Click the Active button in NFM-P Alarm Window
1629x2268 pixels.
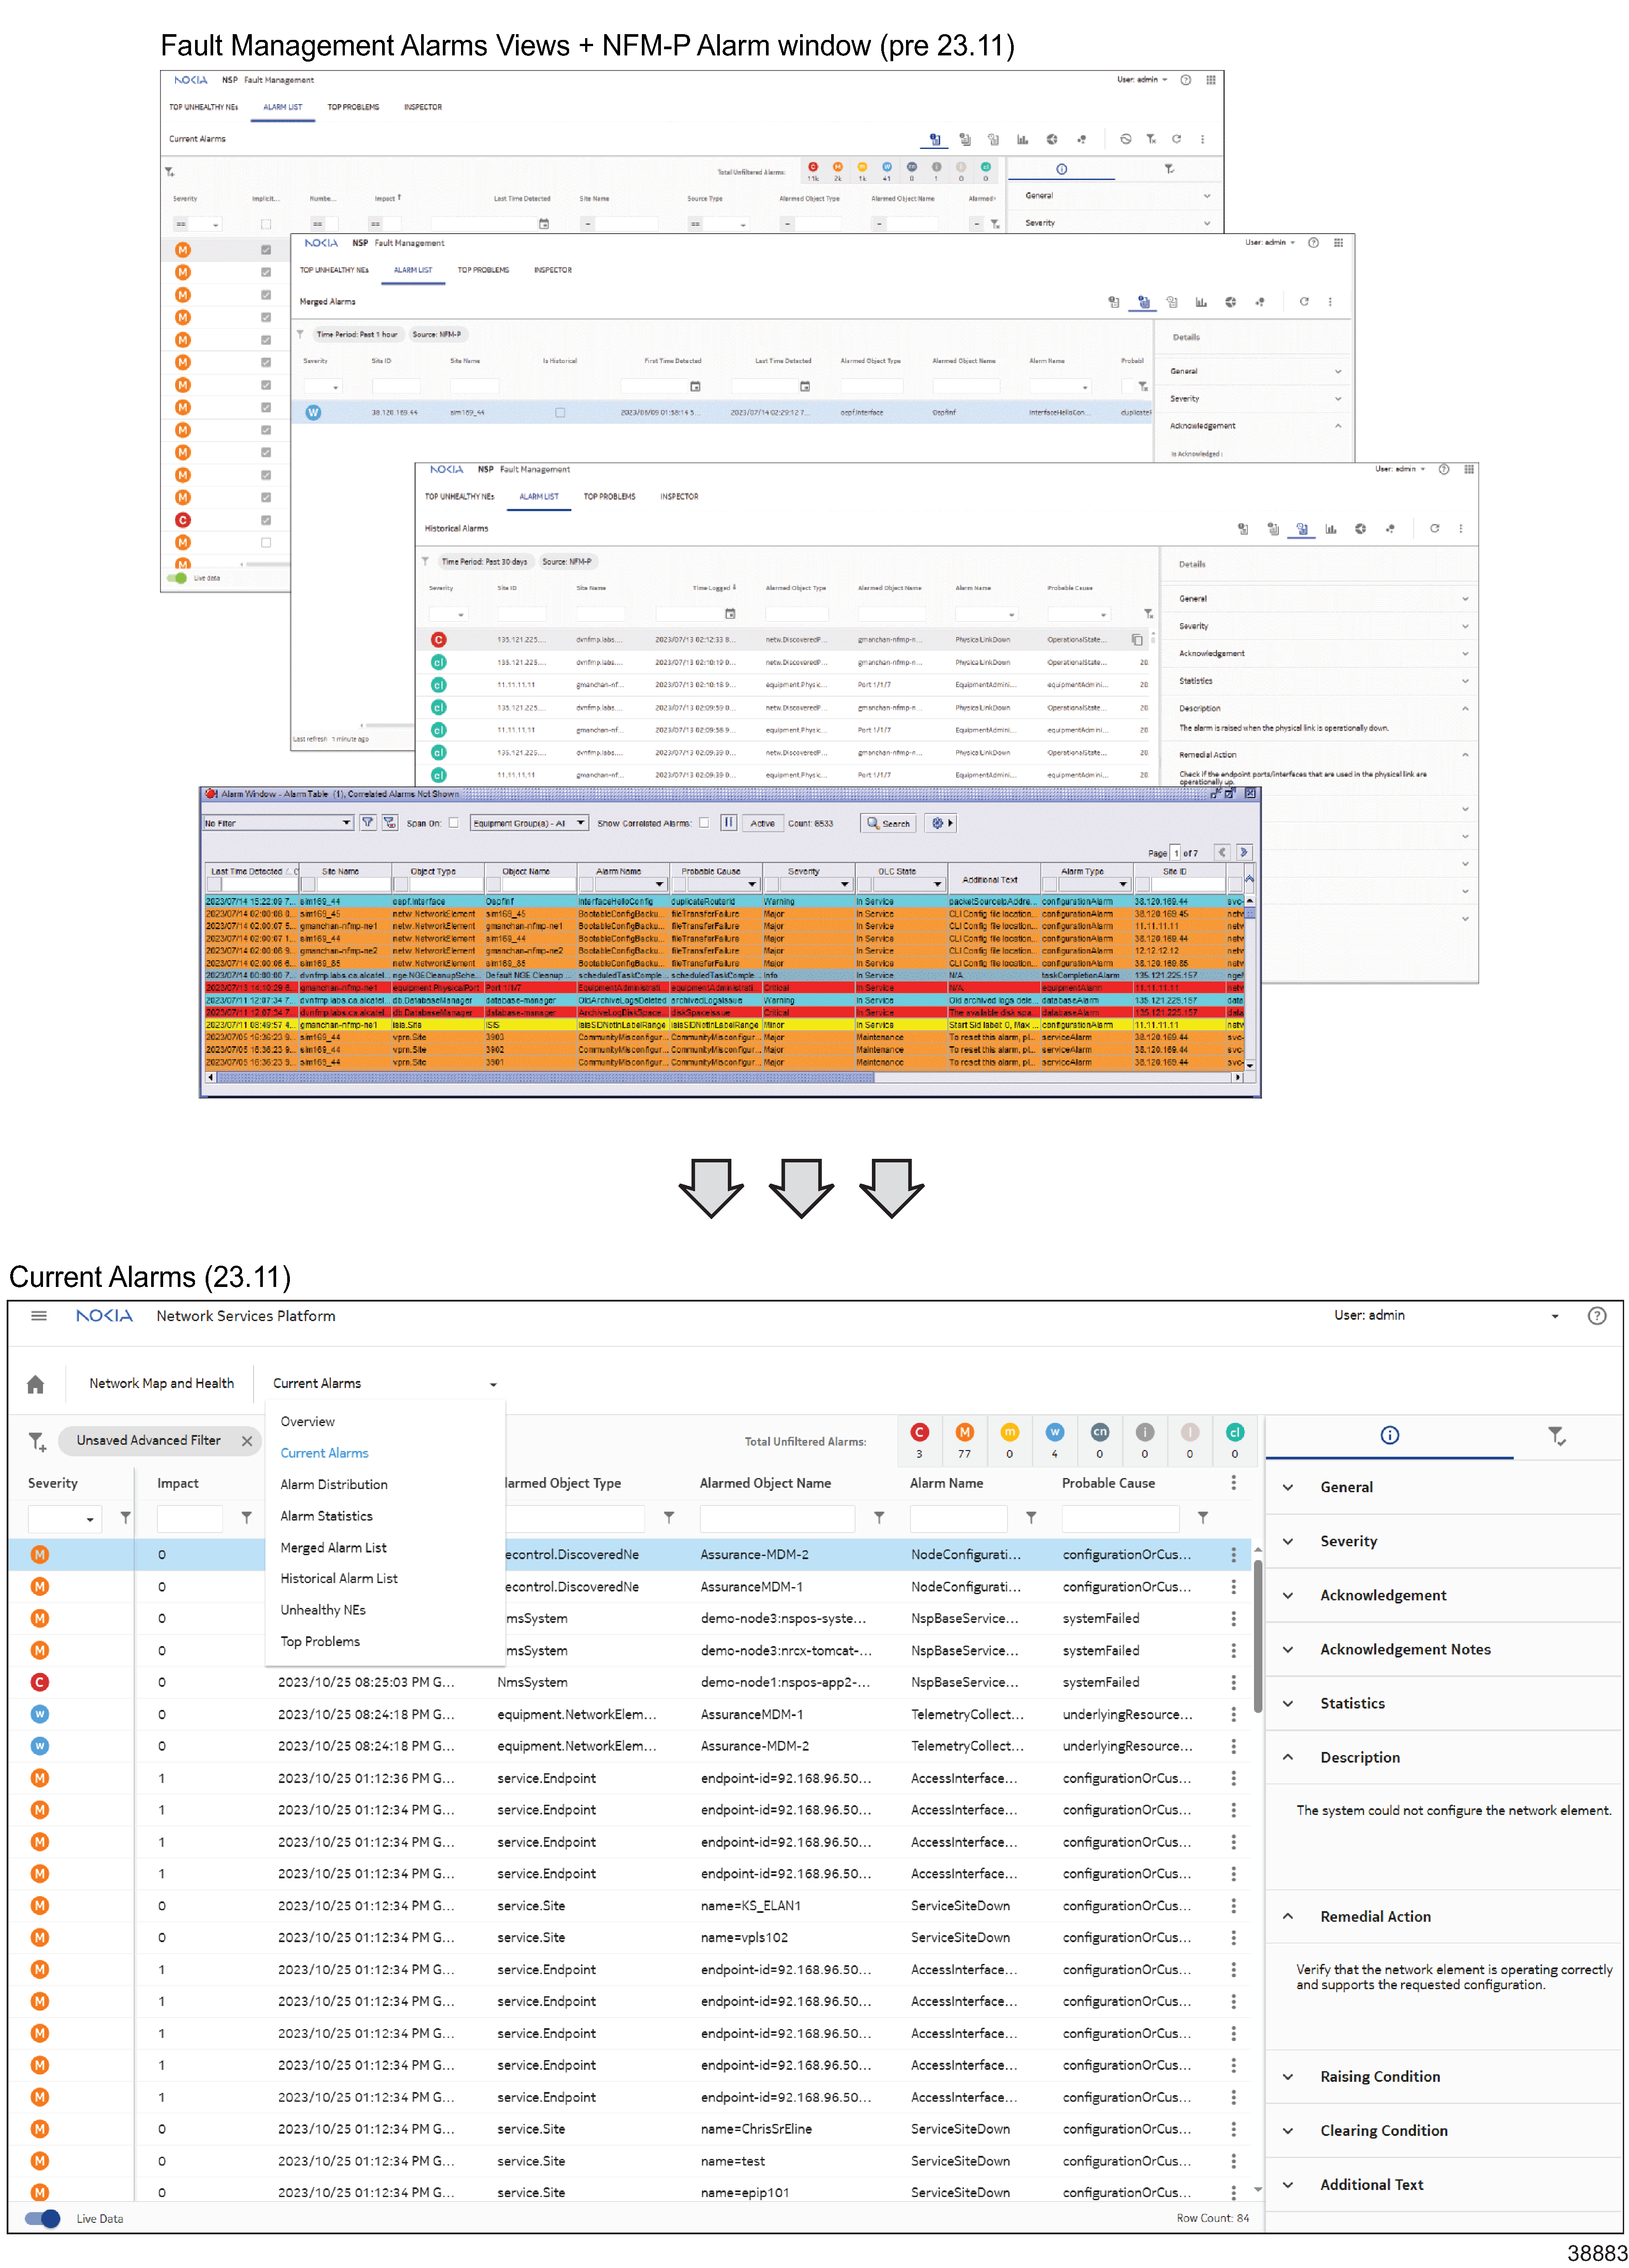[762, 823]
